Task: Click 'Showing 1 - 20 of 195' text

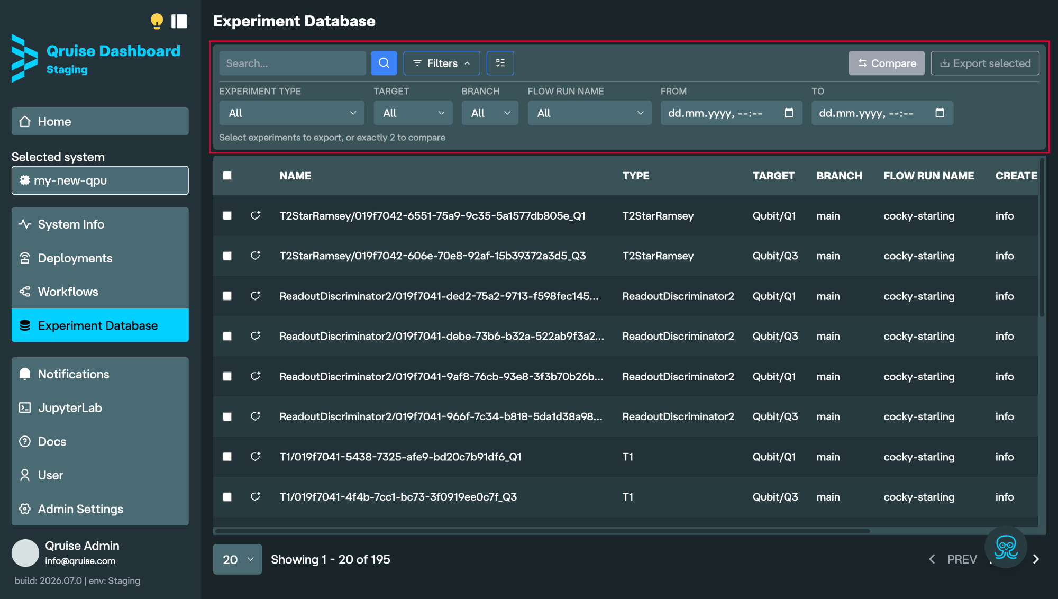Action: [331, 559]
